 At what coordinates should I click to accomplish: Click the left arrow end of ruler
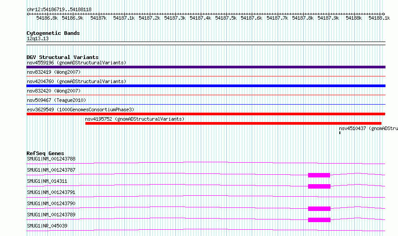pyautogui.click(x=28, y=14)
